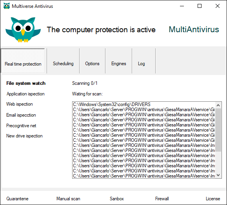Click the large owl mascot logo
227x205 pixels.
(x=23, y=30)
